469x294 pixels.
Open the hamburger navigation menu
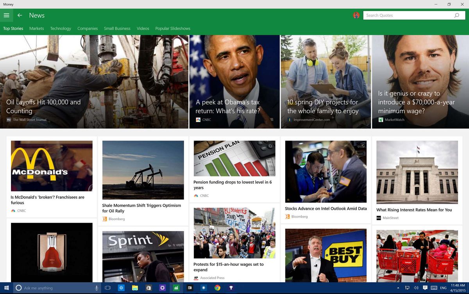pos(7,15)
